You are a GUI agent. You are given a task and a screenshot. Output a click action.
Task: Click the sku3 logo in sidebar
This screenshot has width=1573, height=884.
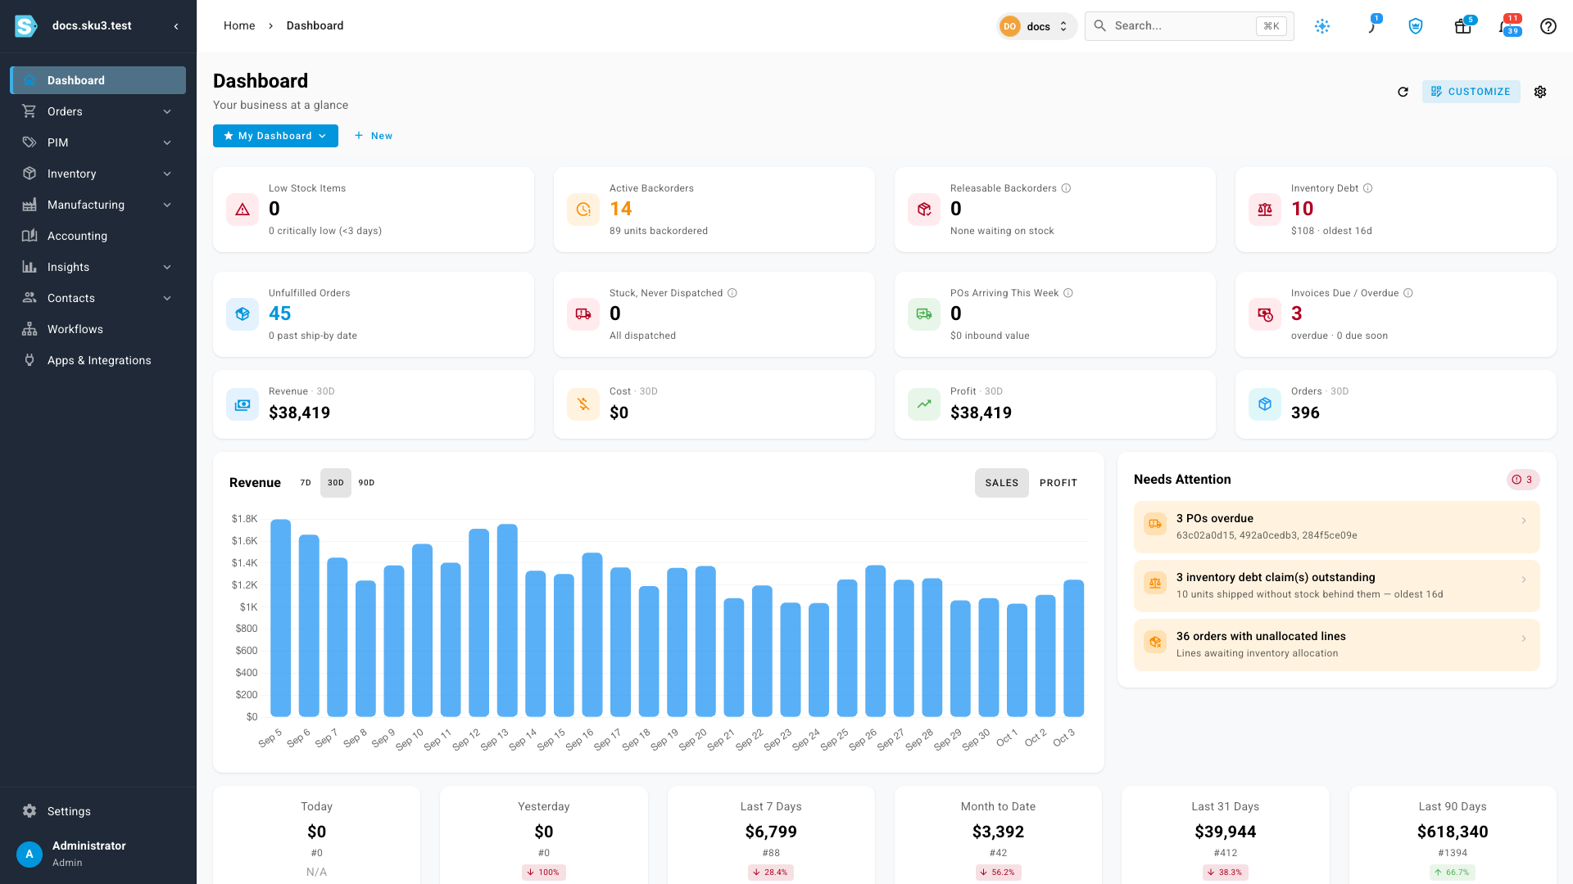pos(26,26)
